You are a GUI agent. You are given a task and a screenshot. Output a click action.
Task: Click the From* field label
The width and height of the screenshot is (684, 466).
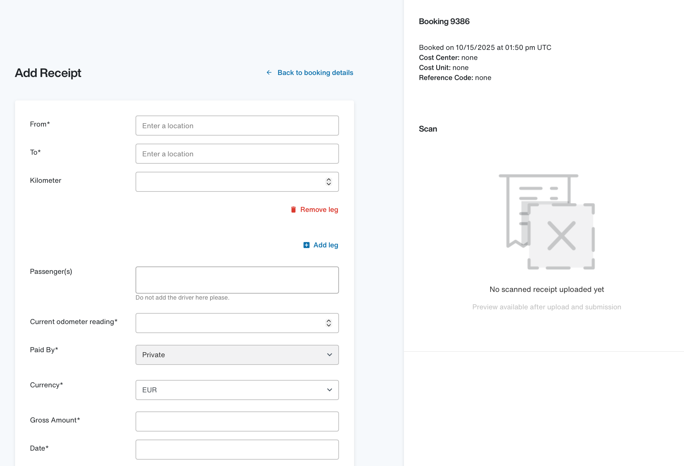(x=40, y=124)
